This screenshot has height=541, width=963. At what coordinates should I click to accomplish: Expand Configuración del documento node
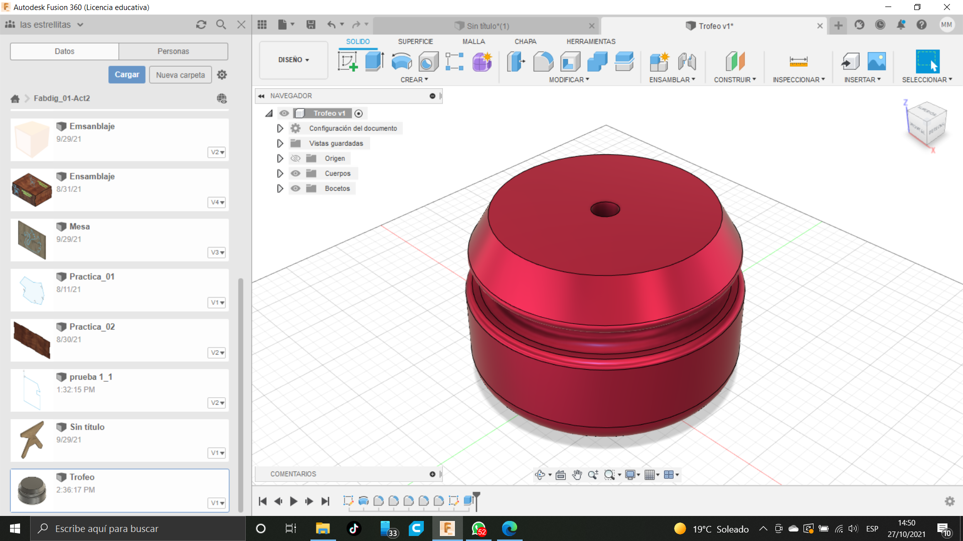(280, 128)
